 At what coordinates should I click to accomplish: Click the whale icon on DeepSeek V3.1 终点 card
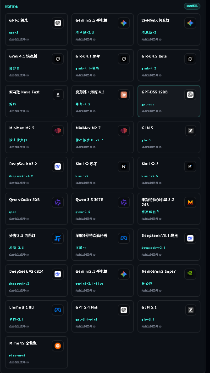[x=190, y=238]
